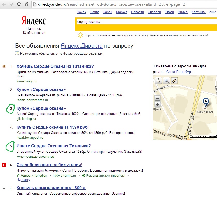Screen dimensions: 217x197
Task: Open the Маркет navigation link
Action: coord(122,12)
